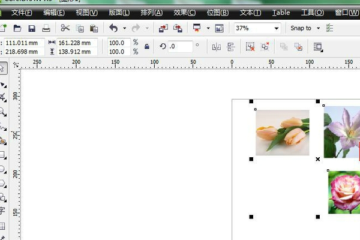Click the Options checklist icon
Screen dimensions: 360x240
329,28
